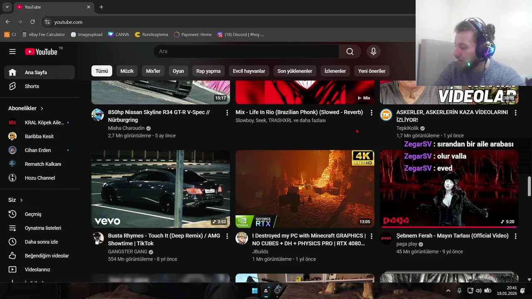The width and height of the screenshot is (532, 299).
Task: Open Daha sonra izle list
Action: pos(39,242)
